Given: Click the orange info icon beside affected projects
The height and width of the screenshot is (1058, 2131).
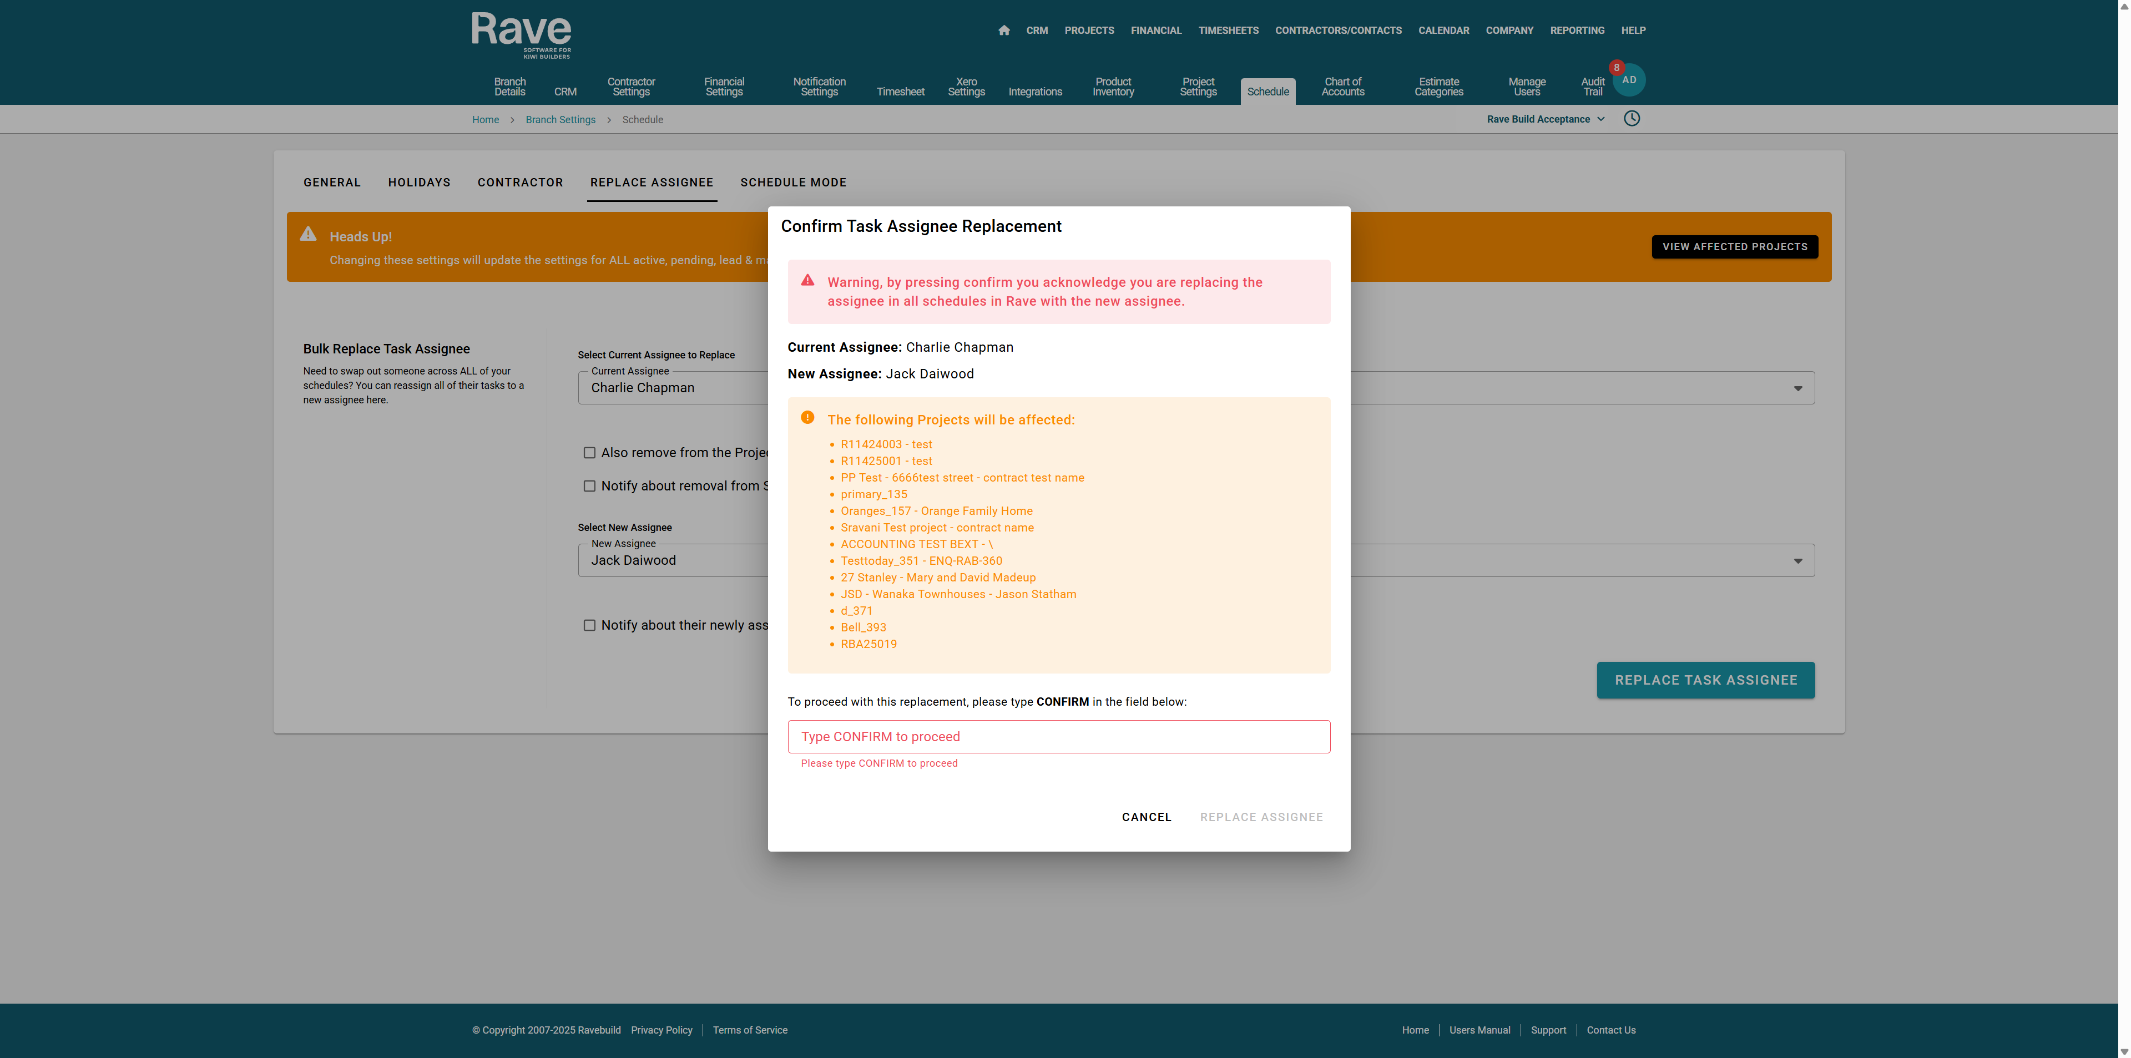Looking at the screenshot, I should point(807,418).
